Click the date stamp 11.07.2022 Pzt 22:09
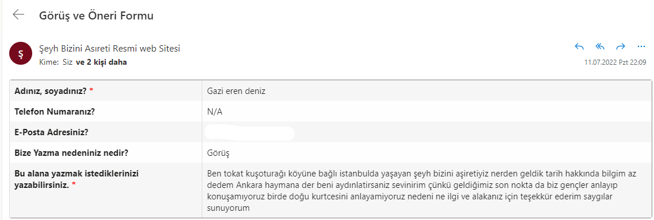Viewport: 654px width, 220px height. [615, 62]
